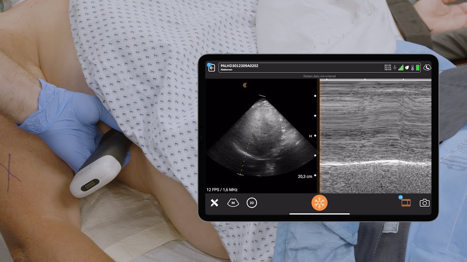
Task: Freeze the image with the snowflake button
Action: (x=320, y=203)
